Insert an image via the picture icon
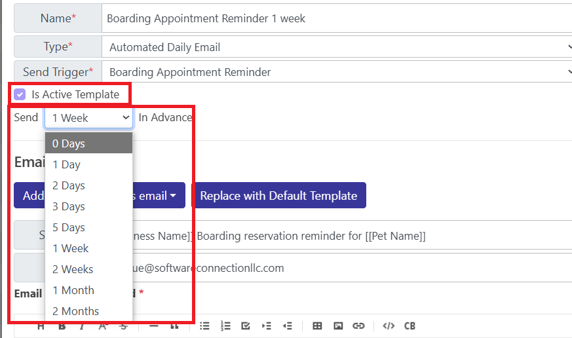 point(338,326)
